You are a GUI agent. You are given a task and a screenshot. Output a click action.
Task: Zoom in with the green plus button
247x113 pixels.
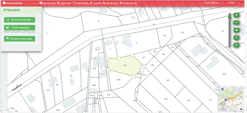click(237, 15)
